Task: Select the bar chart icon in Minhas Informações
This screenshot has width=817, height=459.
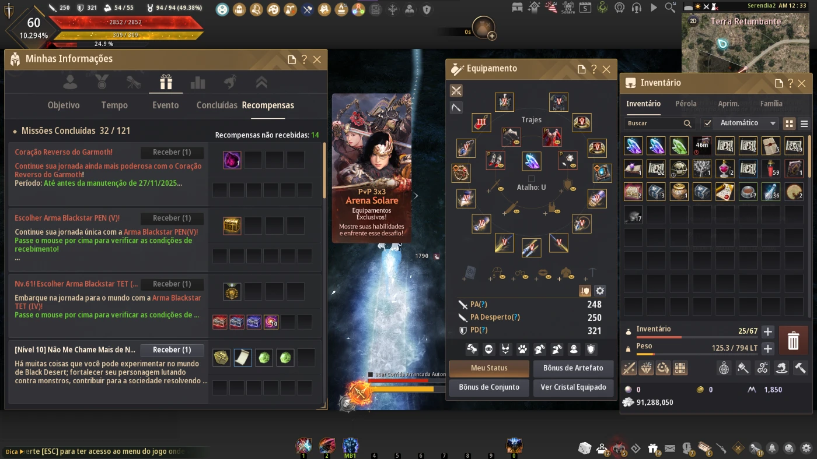Action: pyautogui.click(x=198, y=83)
